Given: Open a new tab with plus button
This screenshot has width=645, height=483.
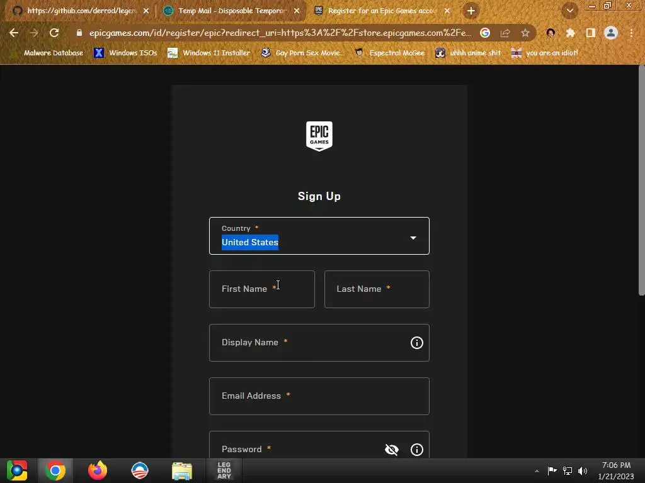Looking at the screenshot, I should click(x=471, y=11).
